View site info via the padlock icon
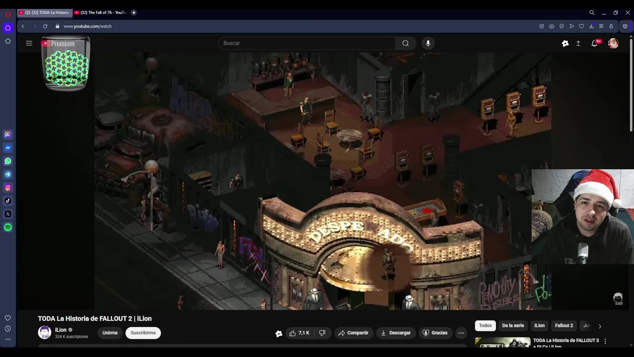This screenshot has width=634, height=357. [57, 26]
